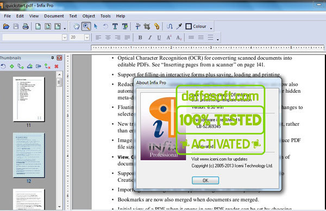Choose the arrow Object selection tool

pyautogui.click(x=96, y=27)
